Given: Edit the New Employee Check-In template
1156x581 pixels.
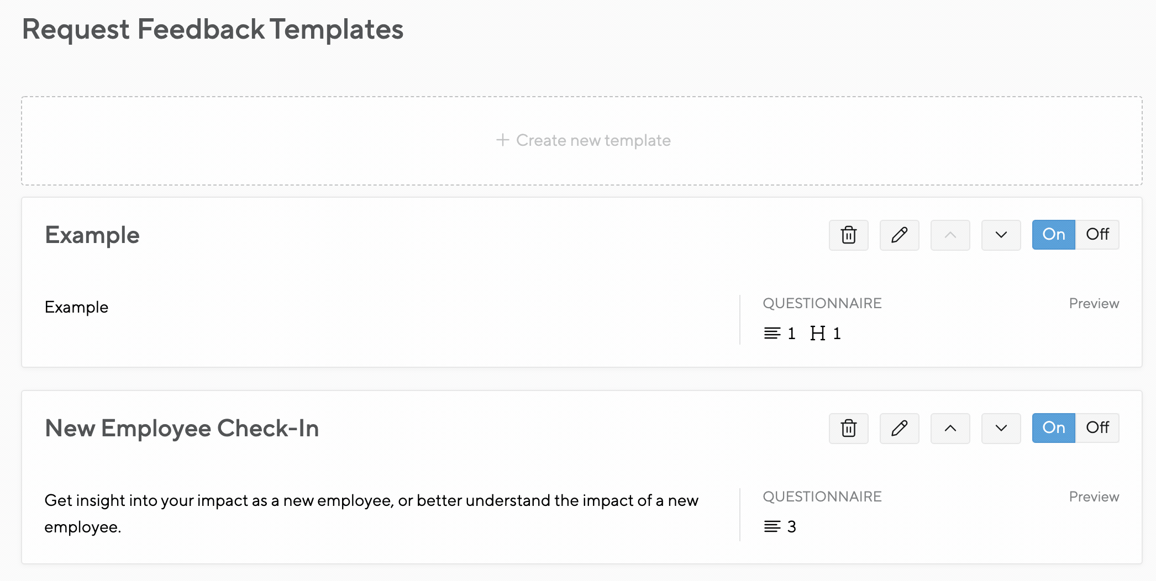Looking at the screenshot, I should coord(899,428).
